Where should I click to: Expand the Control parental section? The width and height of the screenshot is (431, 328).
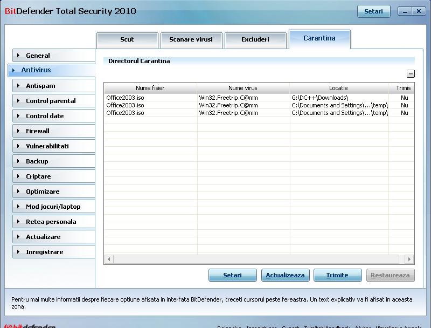tap(54, 101)
